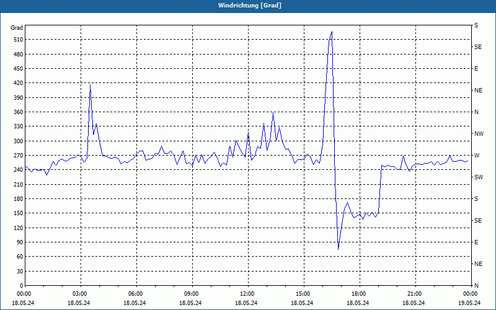Click the "15:00" time label
The image size is (496, 310).
pyautogui.click(x=304, y=294)
